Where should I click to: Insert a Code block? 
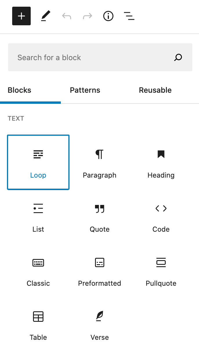[161, 216]
